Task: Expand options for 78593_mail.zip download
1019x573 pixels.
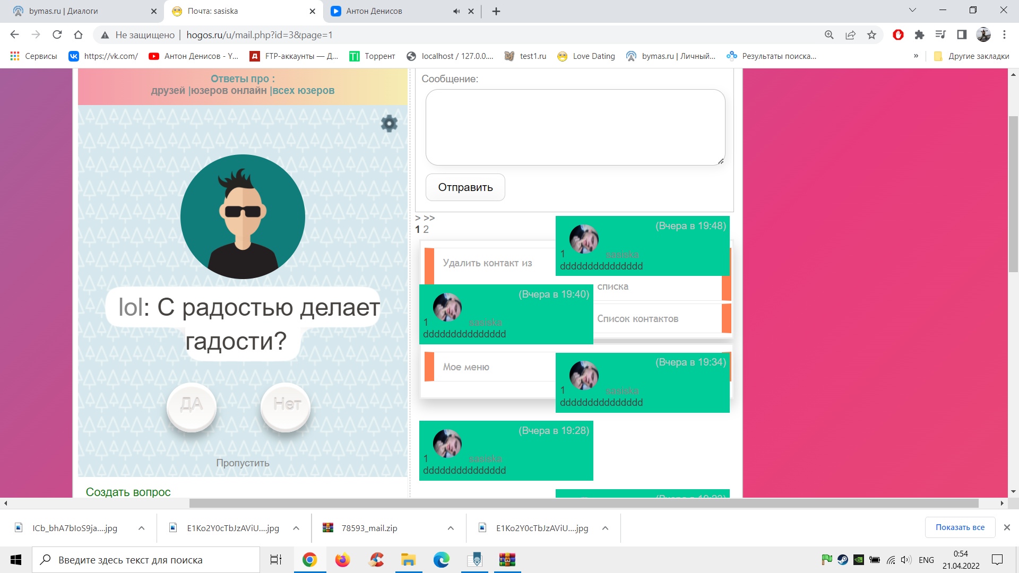Action: [451, 528]
